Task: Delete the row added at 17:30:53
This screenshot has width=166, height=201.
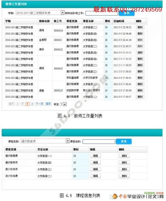Action: point(140,72)
